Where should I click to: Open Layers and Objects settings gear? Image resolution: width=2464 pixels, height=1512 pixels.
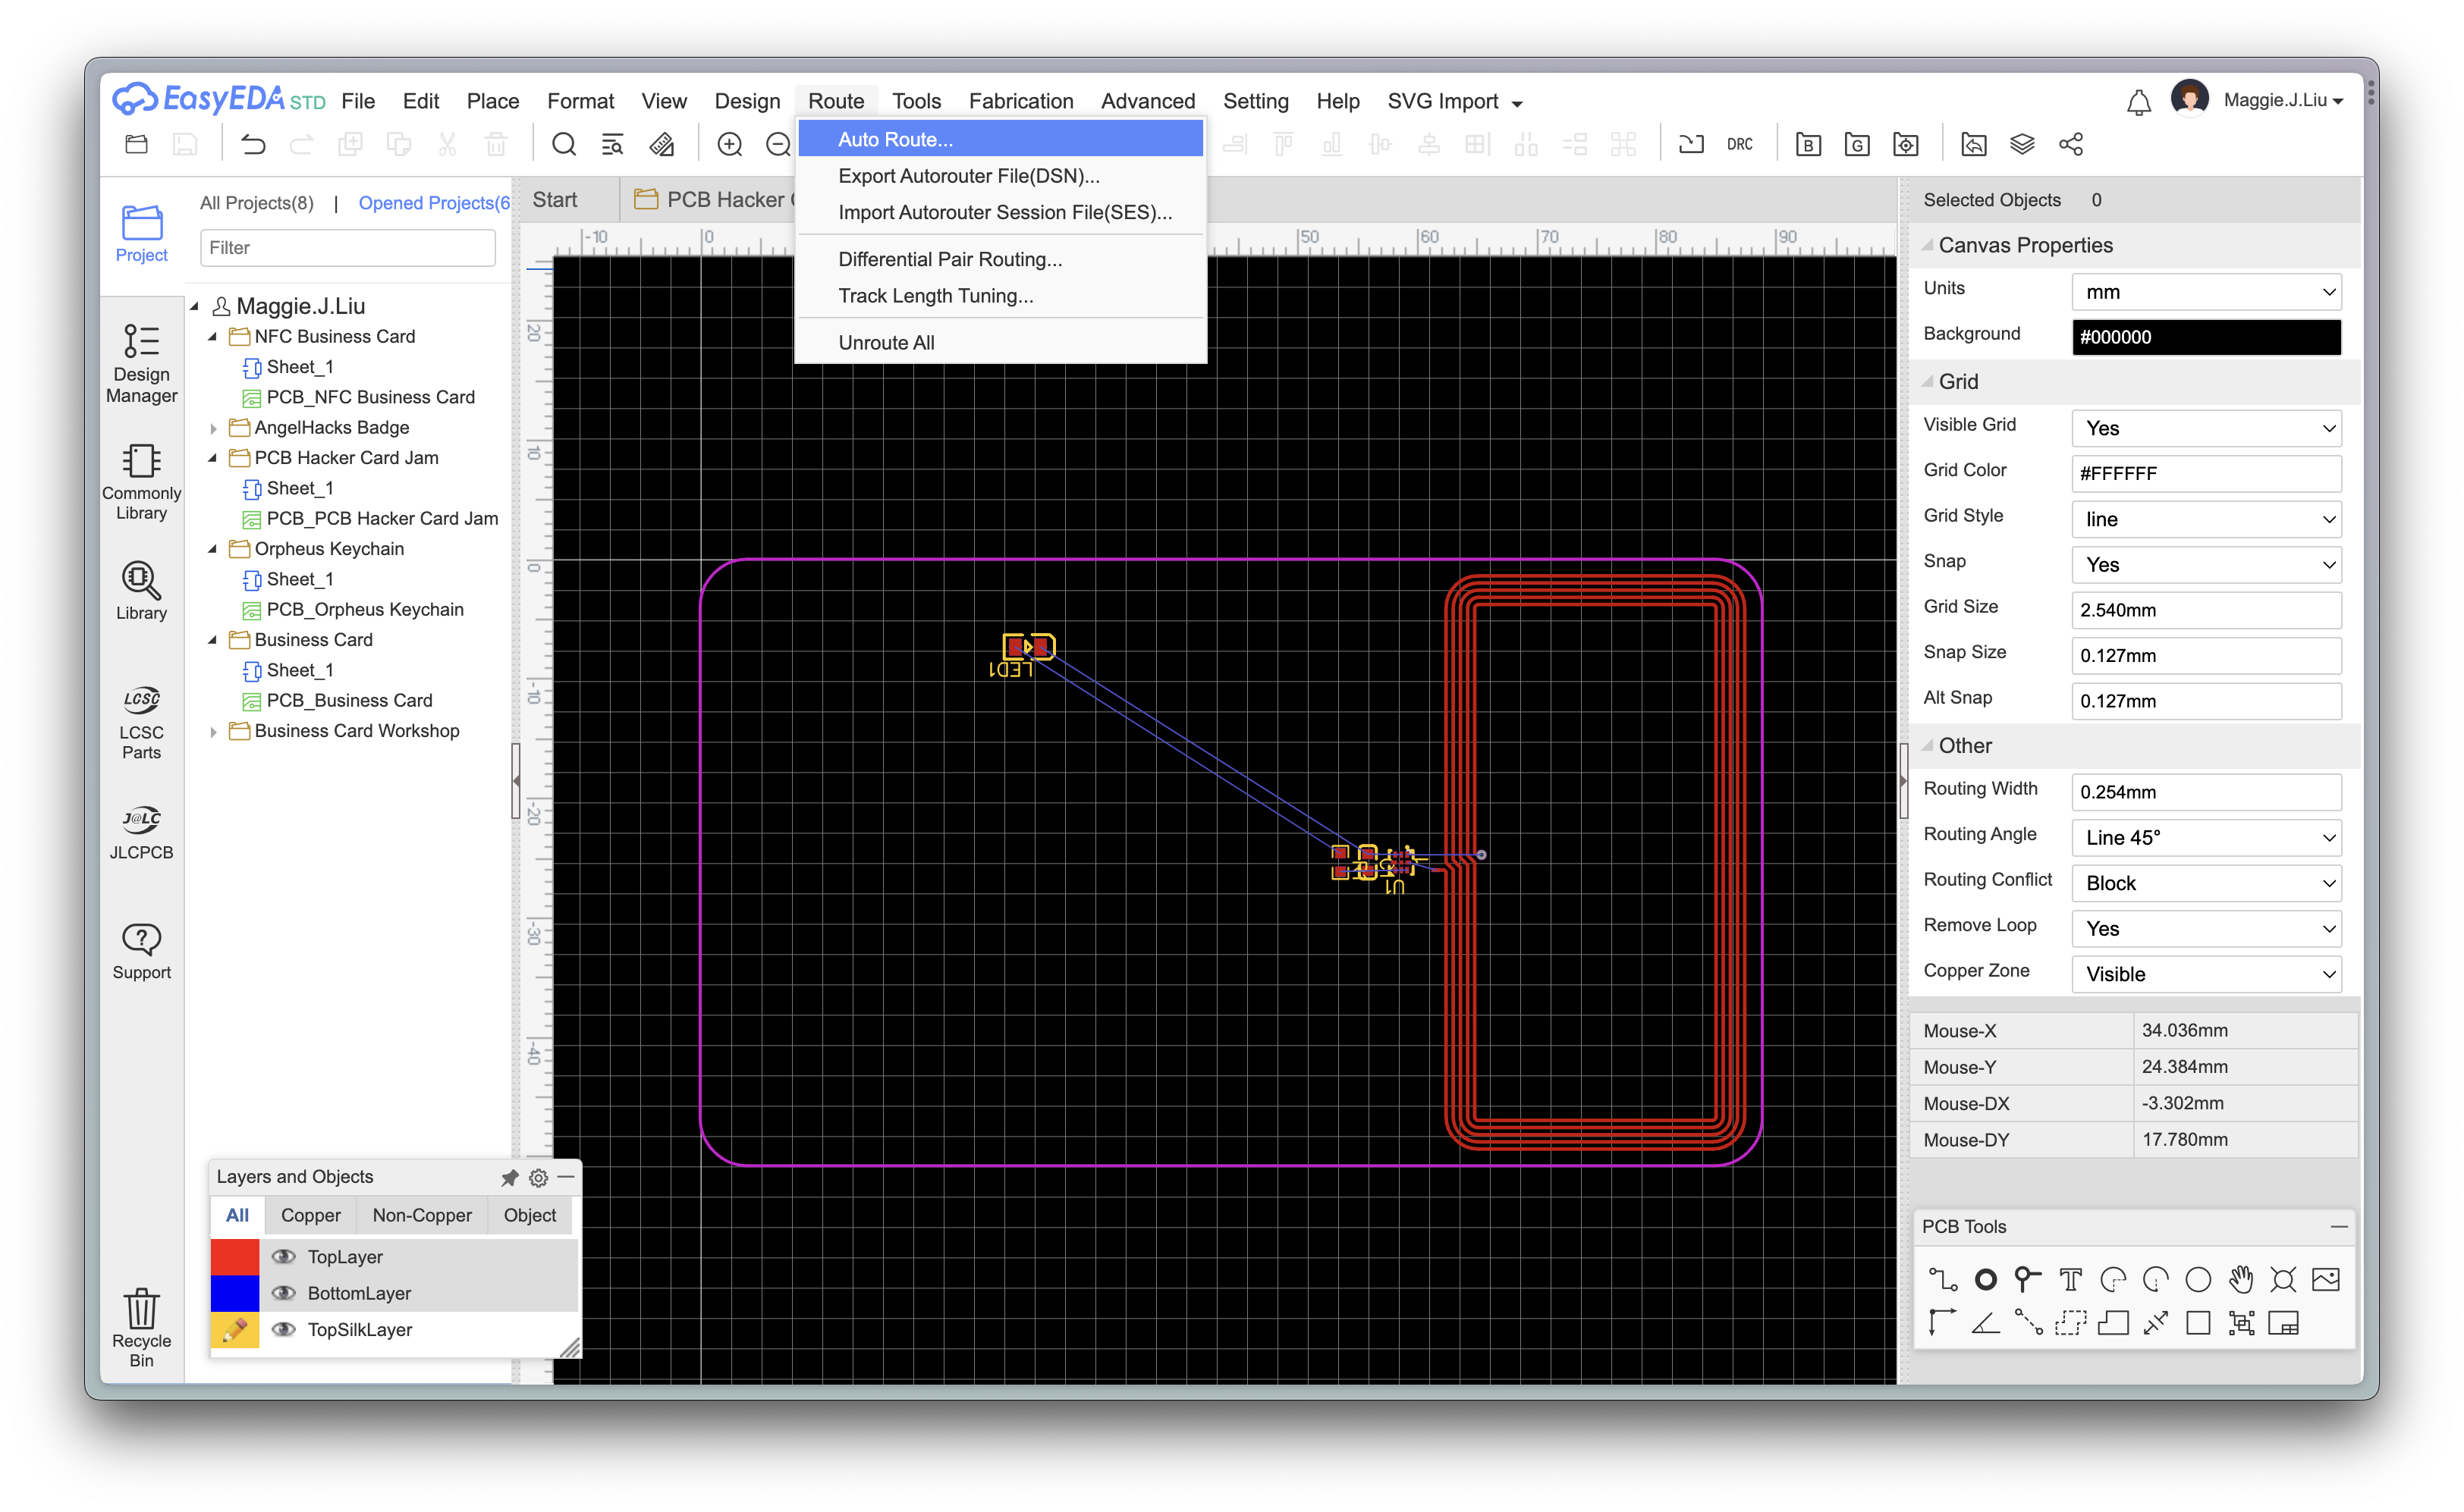538,1177
